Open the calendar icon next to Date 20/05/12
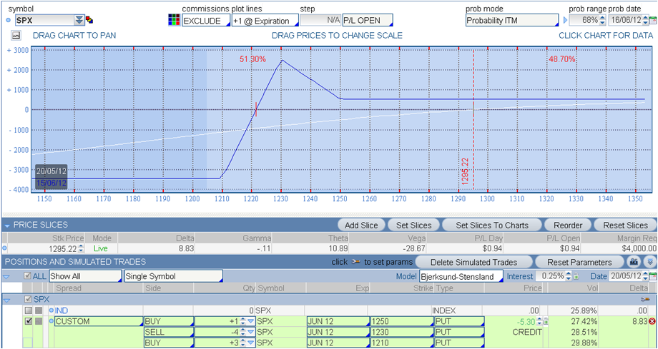Viewport: 658px width, 349px height. point(653,276)
